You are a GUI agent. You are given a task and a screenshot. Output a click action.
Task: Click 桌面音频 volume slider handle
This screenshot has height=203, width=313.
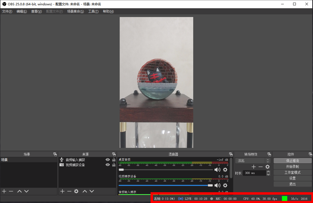121,170
